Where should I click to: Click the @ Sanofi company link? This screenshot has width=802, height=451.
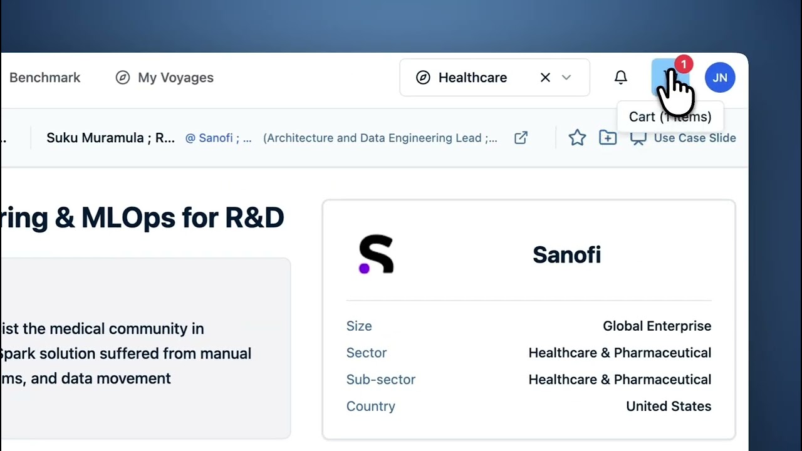pos(218,138)
